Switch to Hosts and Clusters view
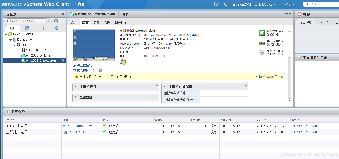339x159 pixels. 12,28
